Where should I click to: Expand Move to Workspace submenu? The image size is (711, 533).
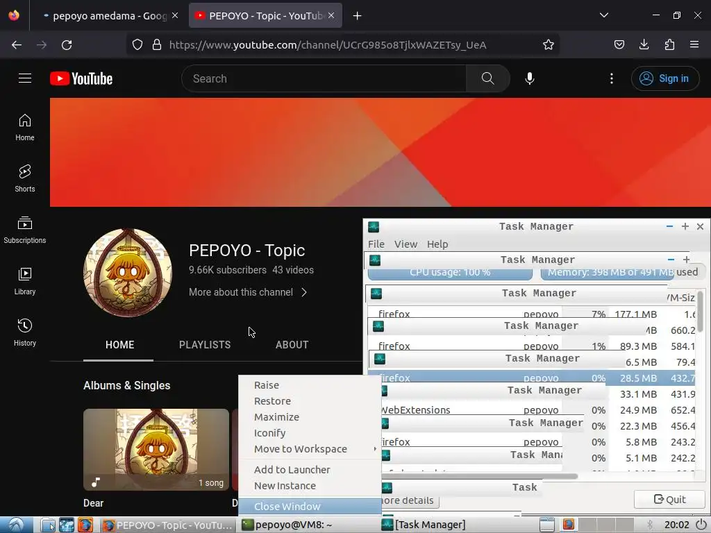pyautogui.click(x=310, y=449)
